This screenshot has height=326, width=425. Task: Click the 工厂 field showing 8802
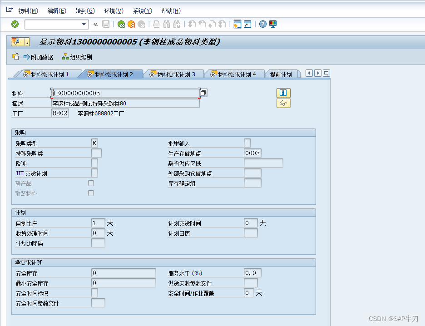tap(60, 113)
